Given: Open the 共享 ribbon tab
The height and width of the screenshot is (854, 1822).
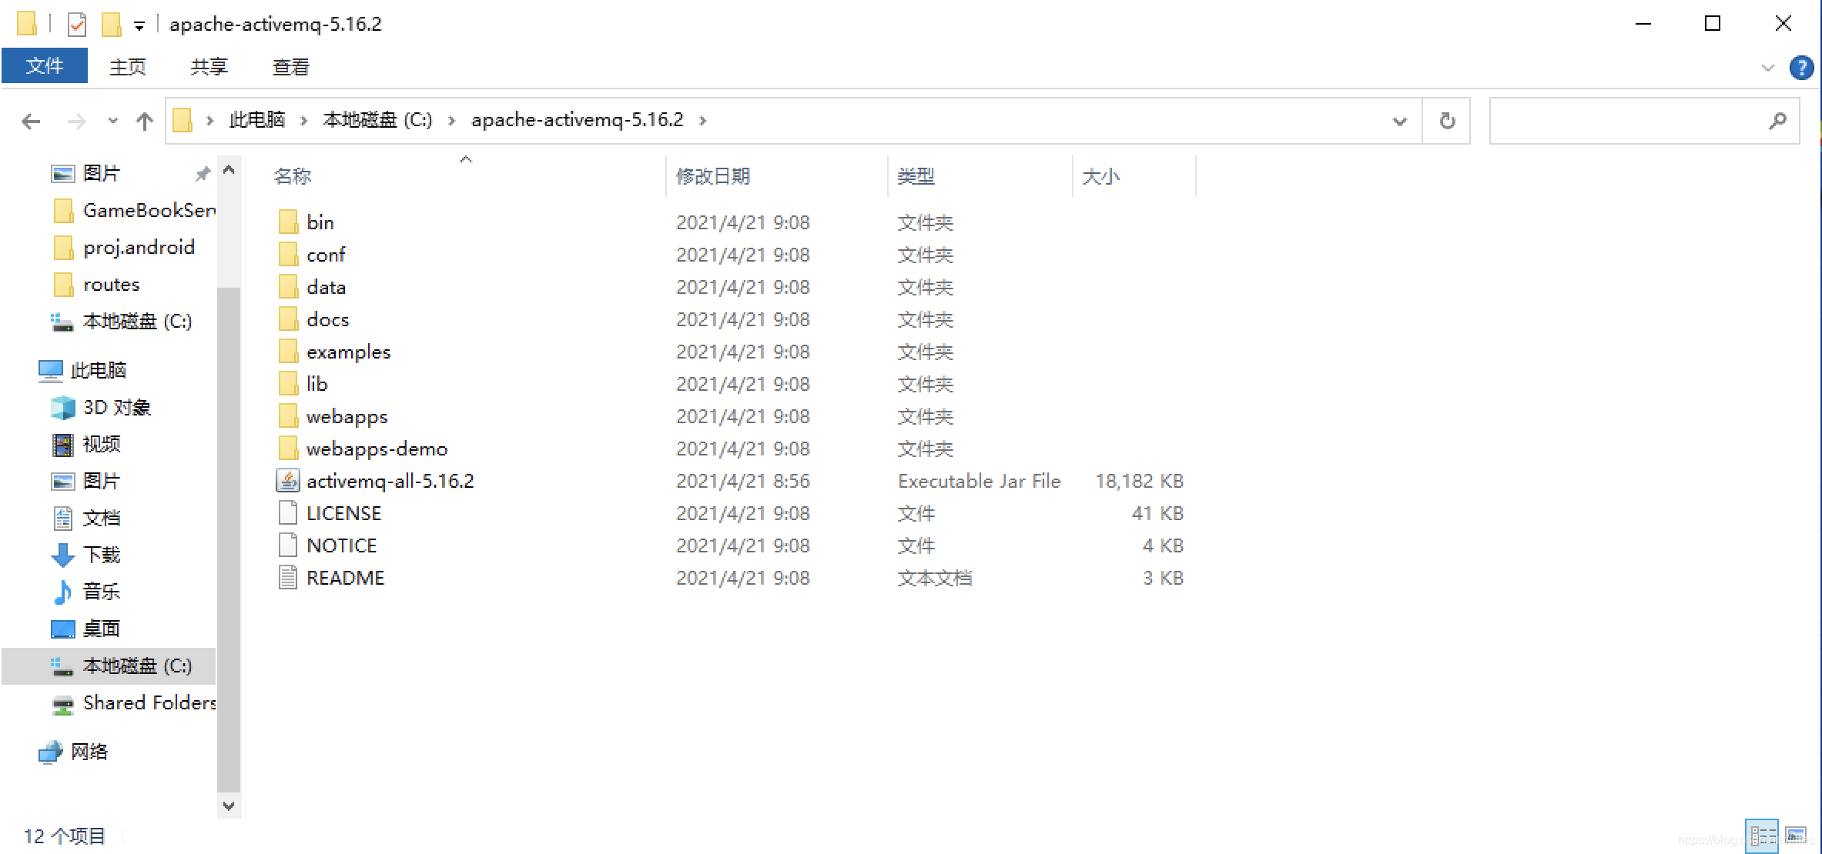Looking at the screenshot, I should coord(209,67).
